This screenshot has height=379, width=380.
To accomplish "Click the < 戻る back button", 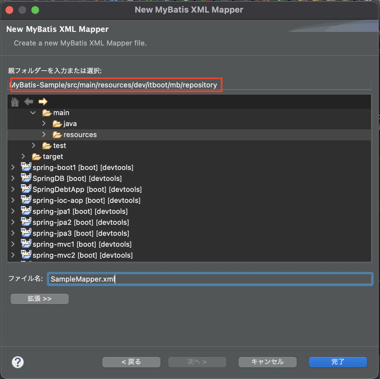I will tap(131, 362).
